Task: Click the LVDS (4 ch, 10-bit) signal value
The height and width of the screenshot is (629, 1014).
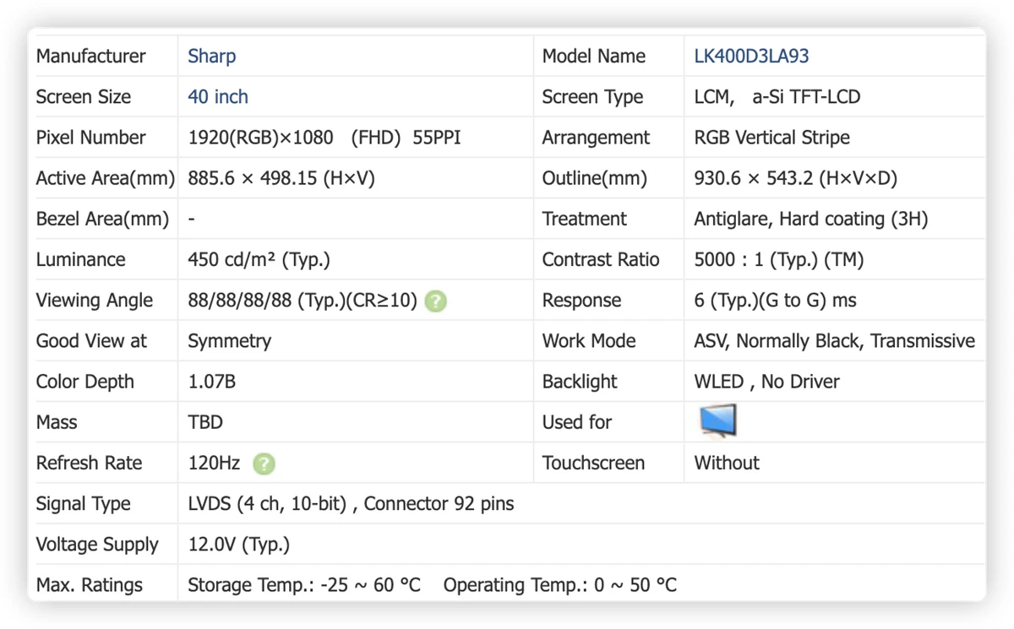Action: pos(267,504)
